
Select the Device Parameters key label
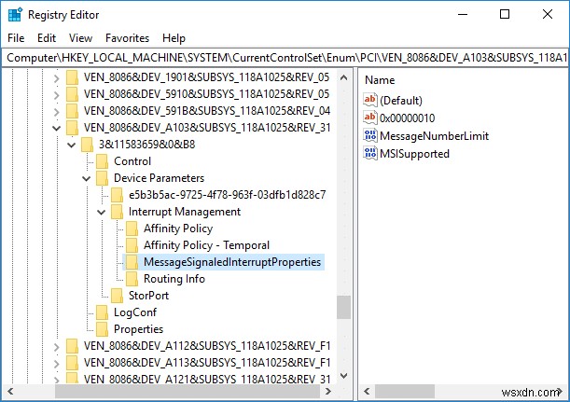(159, 178)
